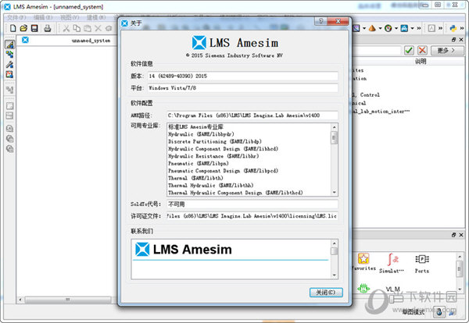This screenshot has width=469, height=323.
Task: Click the lock icon in status bar
Action: pos(439,311)
